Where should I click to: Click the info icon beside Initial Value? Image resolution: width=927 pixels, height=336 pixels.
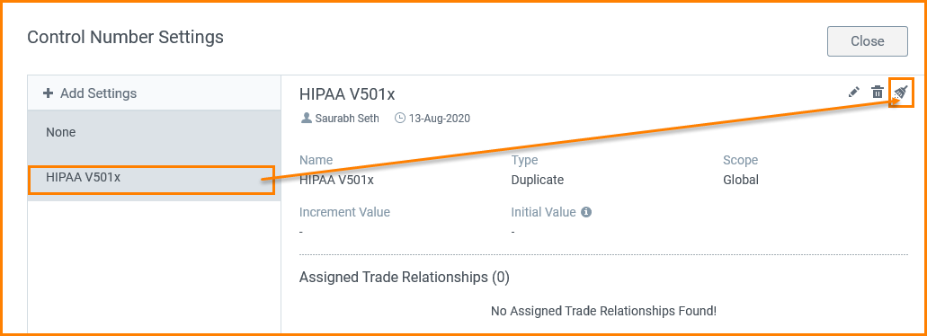click(x=586, y=212)
